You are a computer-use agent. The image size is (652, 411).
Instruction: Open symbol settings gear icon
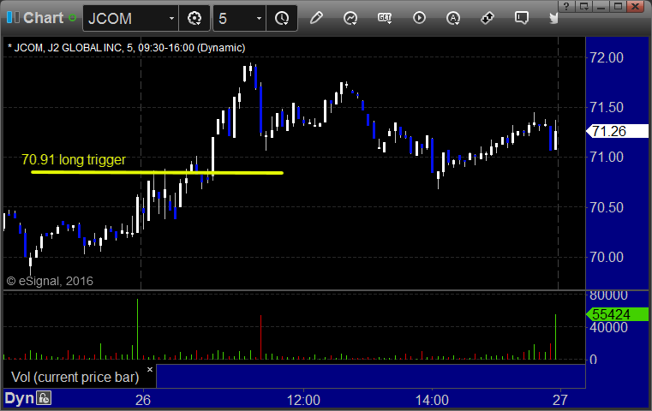(x=194, y=18)
